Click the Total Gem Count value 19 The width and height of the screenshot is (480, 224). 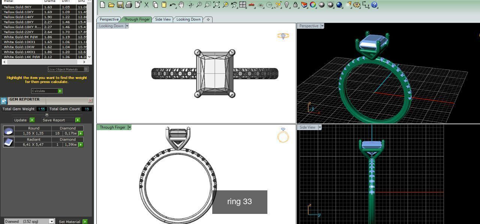pos(87,109)
